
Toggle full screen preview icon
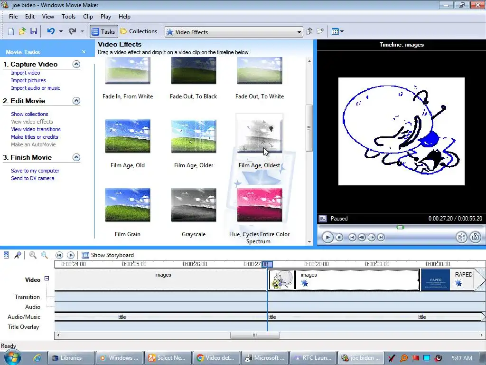[323, 219]
